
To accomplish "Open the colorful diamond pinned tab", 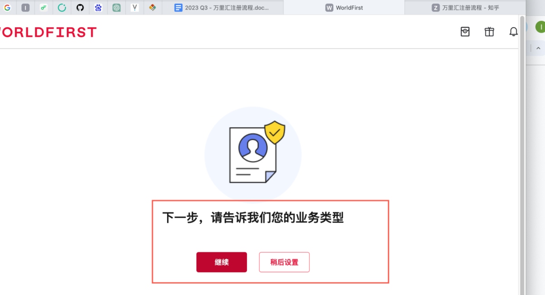I will click(153, 8).
